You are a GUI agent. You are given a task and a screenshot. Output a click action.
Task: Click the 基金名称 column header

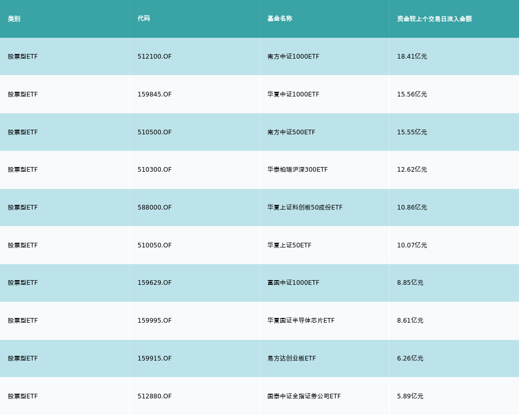pos(280,19)
